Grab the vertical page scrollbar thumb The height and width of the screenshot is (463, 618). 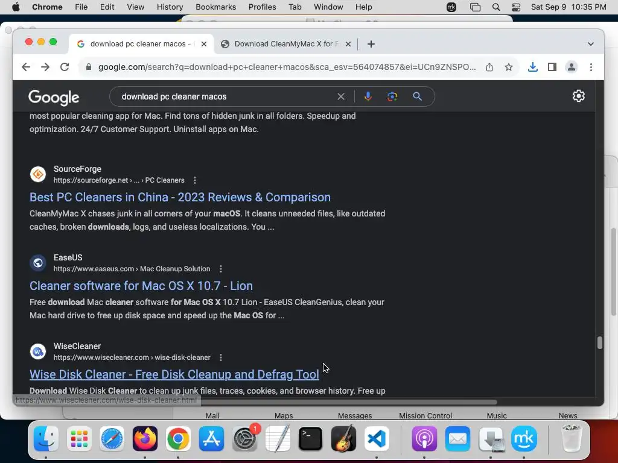click(599, 342)
